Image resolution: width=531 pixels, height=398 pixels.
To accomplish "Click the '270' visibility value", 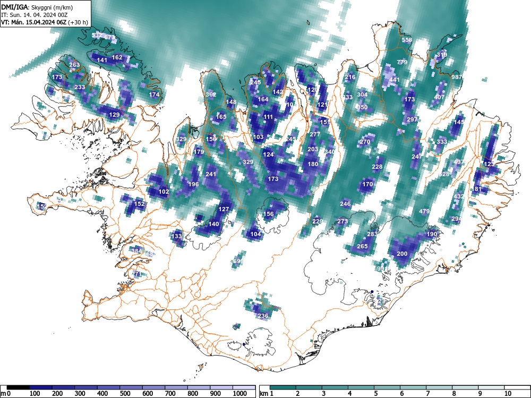I will point(365,142).
